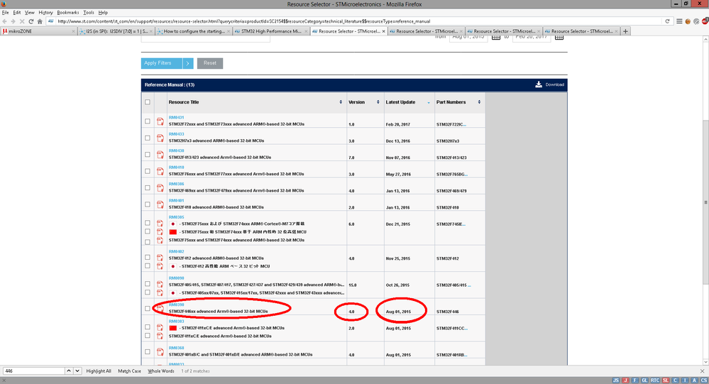Viewport: 709px width, 384px height.
Task: Click the chevron beside Apply Filters
Action: [188, 63]
